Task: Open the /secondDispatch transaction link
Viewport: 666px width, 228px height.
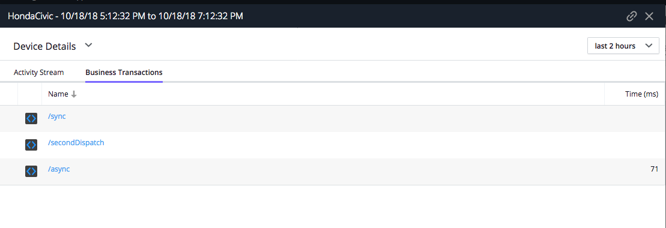Action: point(76,143)
